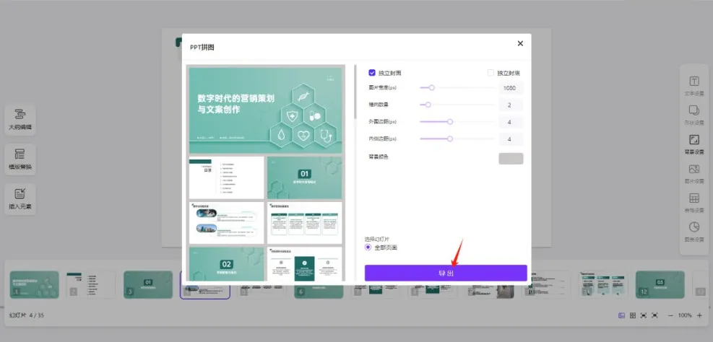Click 外围边距 value field showing 4
The width and height of the screenshot is (713, 342).
point(511,122)
